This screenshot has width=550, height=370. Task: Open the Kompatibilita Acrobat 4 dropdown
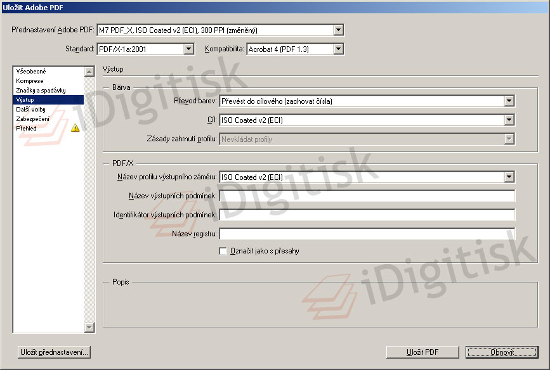(295, 49)
